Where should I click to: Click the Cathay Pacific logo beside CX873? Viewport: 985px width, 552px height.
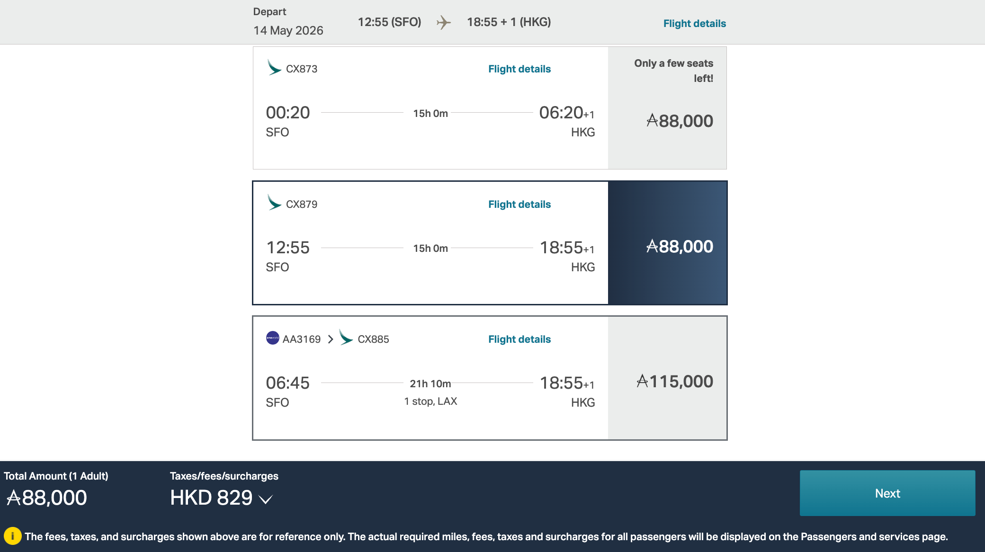274,68
